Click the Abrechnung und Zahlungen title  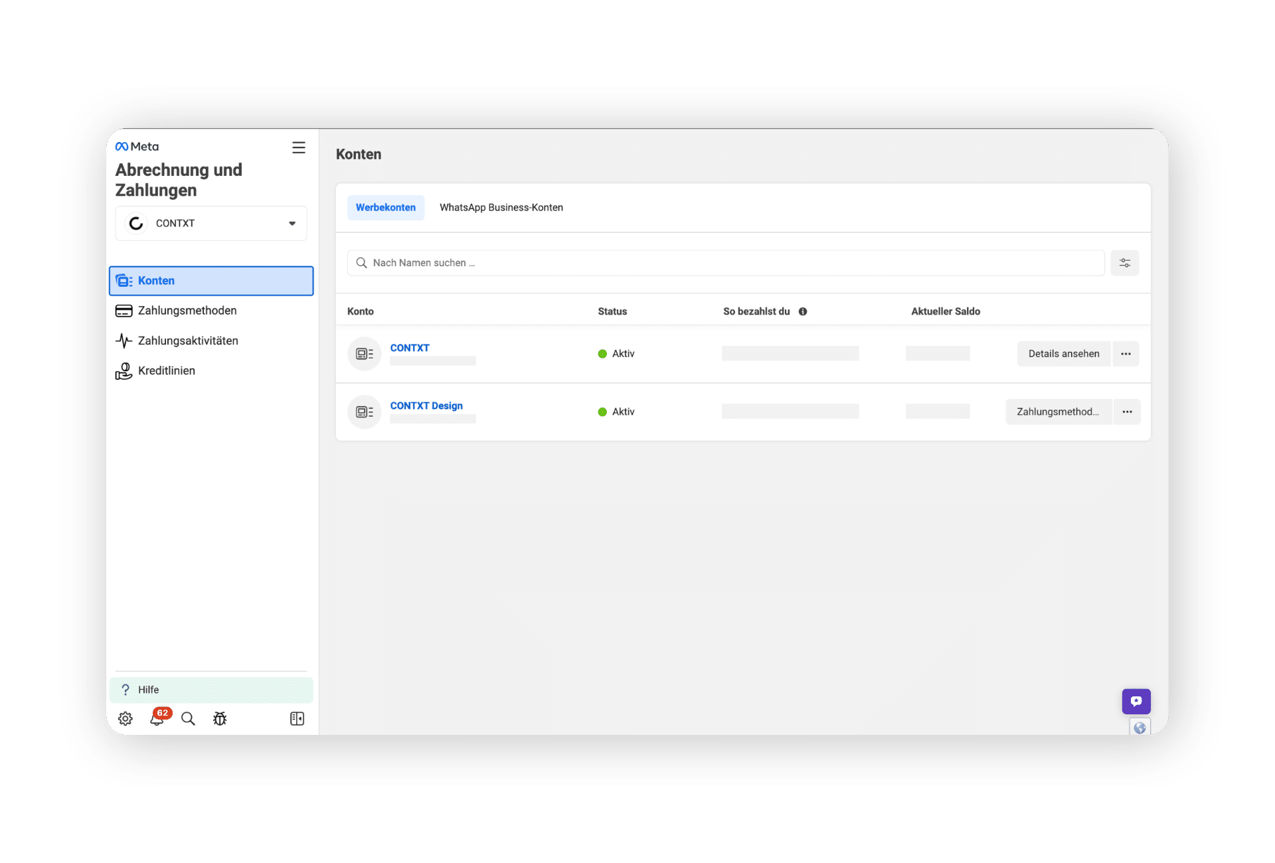(x=179, y=180)
